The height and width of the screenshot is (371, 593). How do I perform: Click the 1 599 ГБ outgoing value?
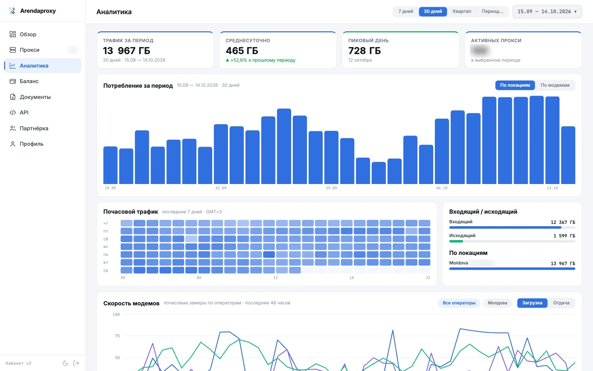564,236
